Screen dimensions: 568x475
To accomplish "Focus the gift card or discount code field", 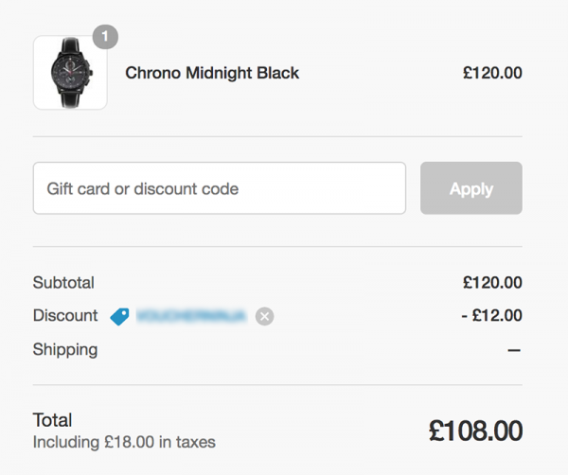I will coord(220,188).
